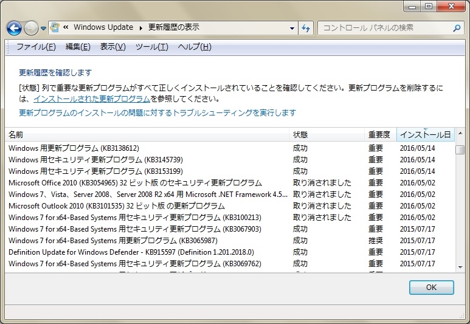Screen dimensions: 470x324
Task: Open the 表示(V) menu
Action: [x=112, y=47]
